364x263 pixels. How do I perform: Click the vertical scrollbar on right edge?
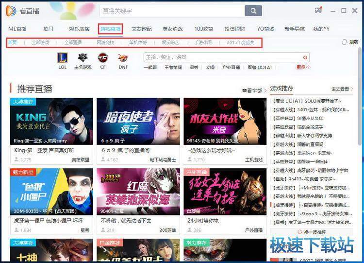click(360, 96)
